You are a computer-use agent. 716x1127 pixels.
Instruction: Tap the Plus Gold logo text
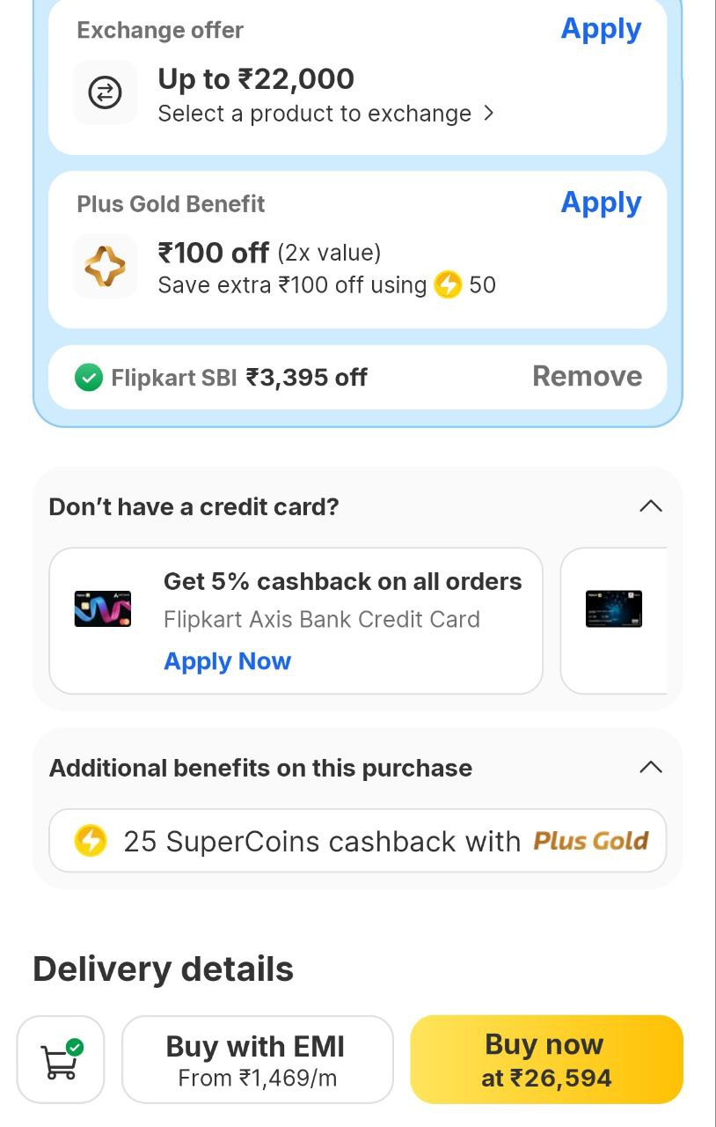tap(590, 841)
